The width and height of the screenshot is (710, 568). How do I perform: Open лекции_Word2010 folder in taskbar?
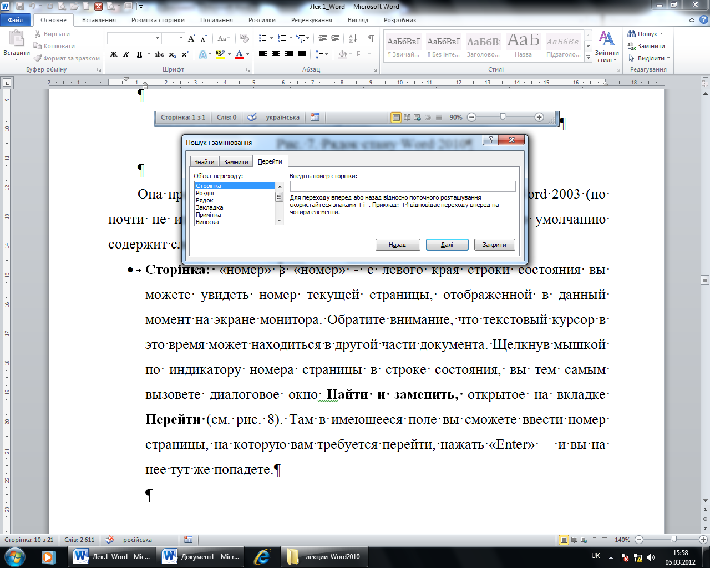click(325, 556)
